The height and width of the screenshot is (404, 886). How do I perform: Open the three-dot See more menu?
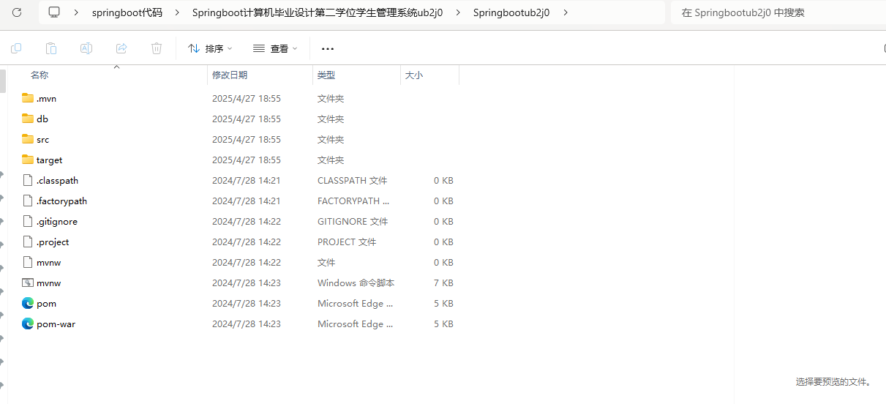click(328, 48)
